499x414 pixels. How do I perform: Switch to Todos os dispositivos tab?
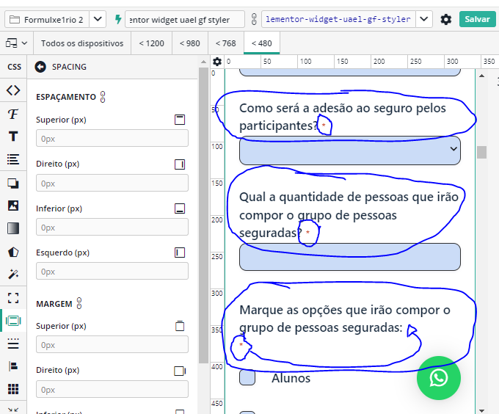[x=82, y=43]
